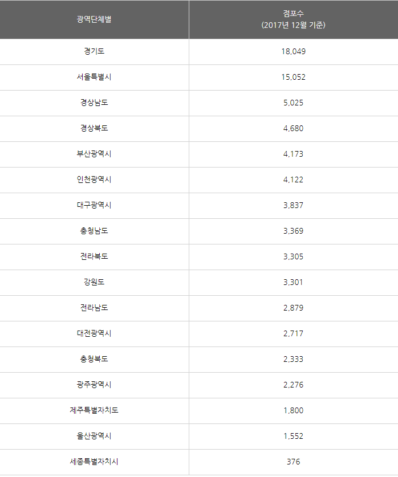Select the 강원도 row label
This screenshot has height=477, width=398.
tap(94, 282)
